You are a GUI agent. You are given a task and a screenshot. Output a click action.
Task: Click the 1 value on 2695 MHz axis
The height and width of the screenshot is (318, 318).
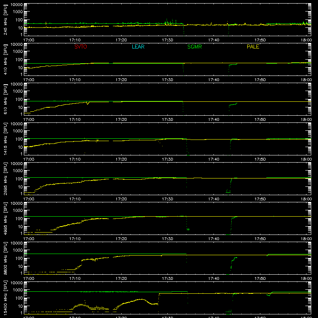tap(21, 194)
